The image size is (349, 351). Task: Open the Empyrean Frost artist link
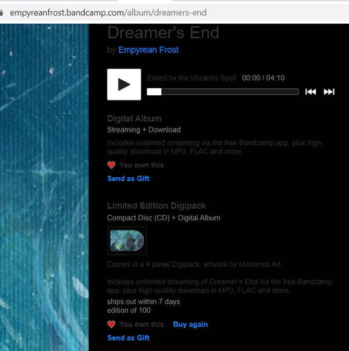148,50
